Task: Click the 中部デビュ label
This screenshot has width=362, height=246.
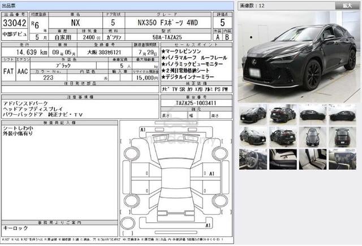Action: point(15,34)
